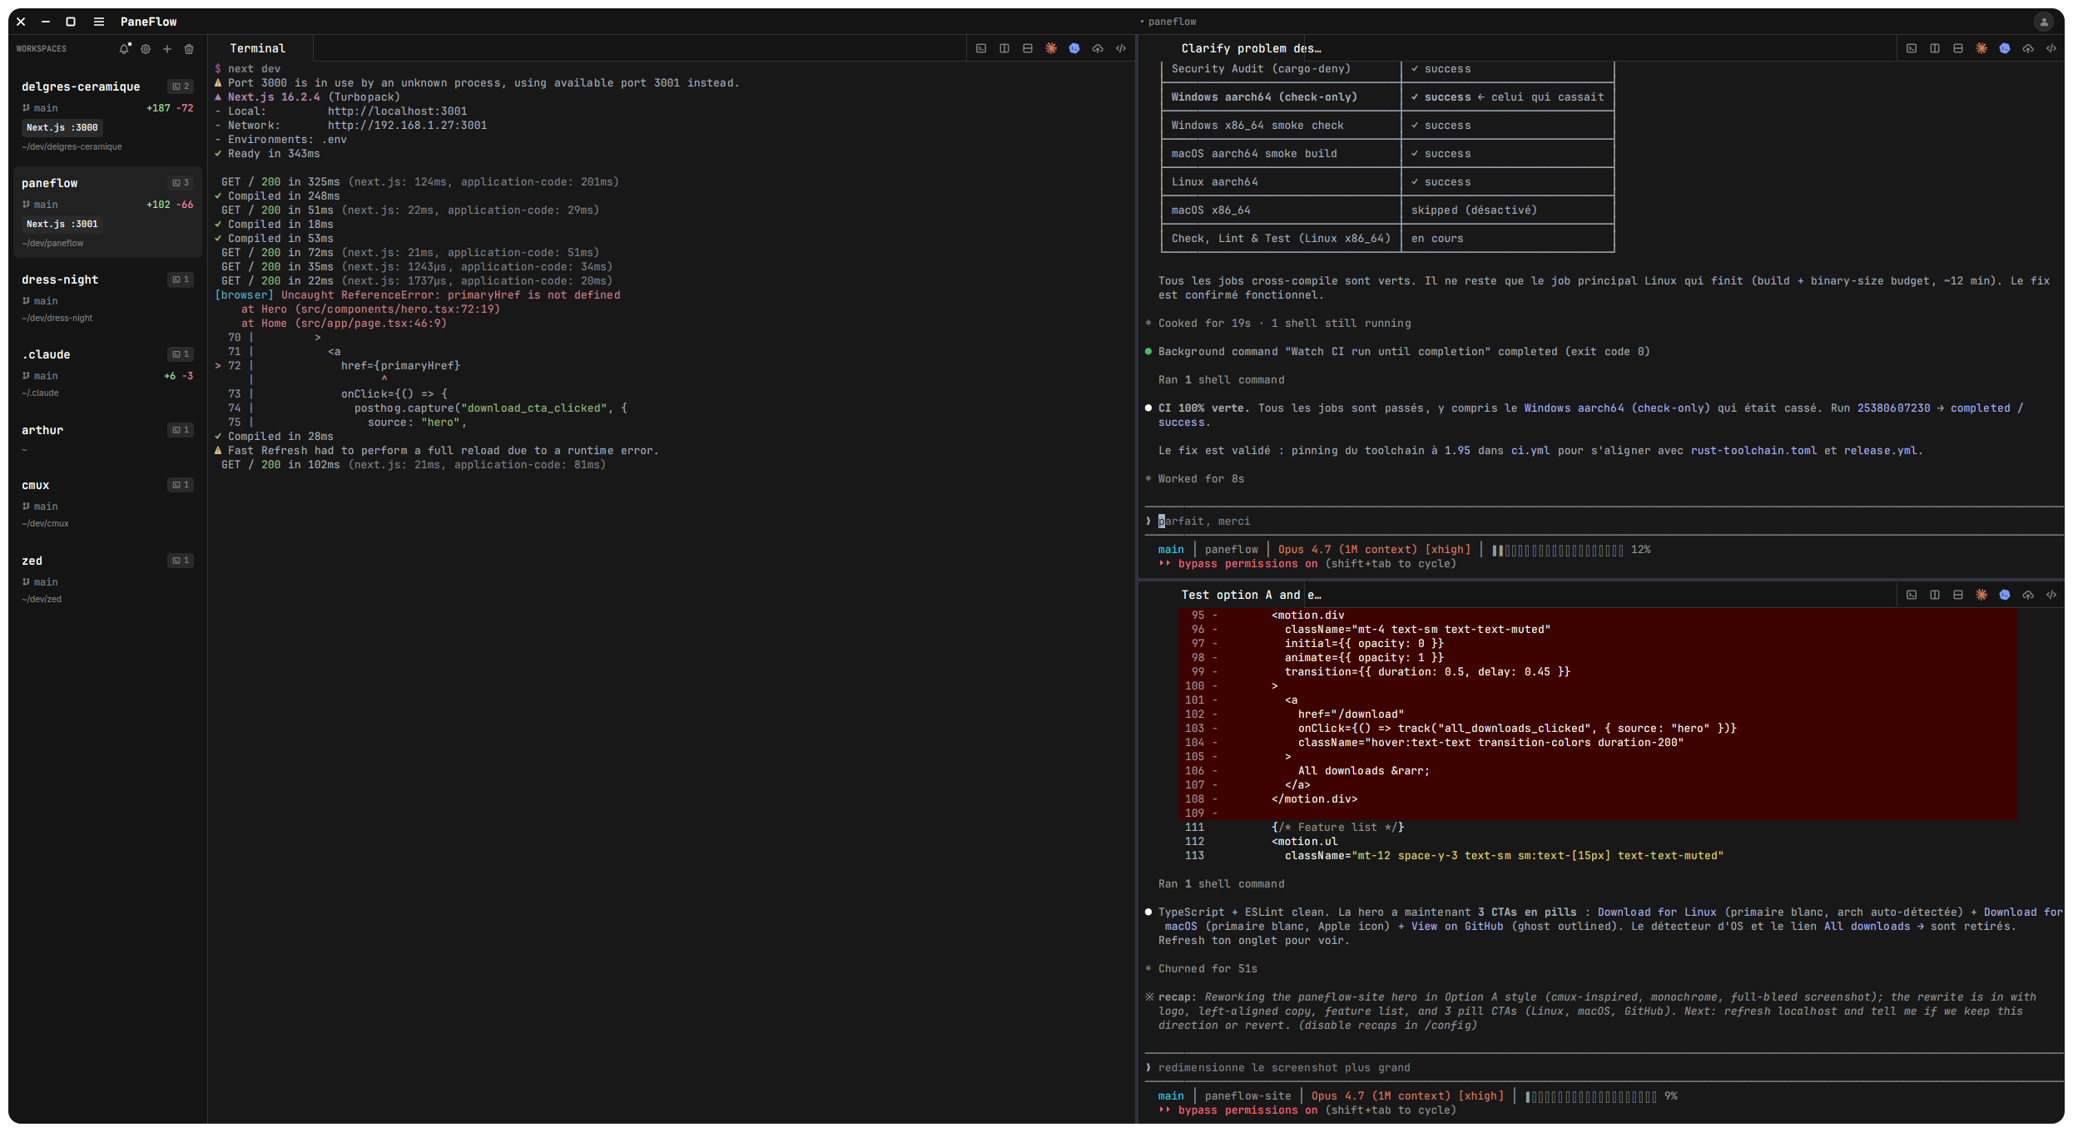Click terminal count badge on zed workspace
Screen dimensions: 2073x1132
tap(181, 561)
